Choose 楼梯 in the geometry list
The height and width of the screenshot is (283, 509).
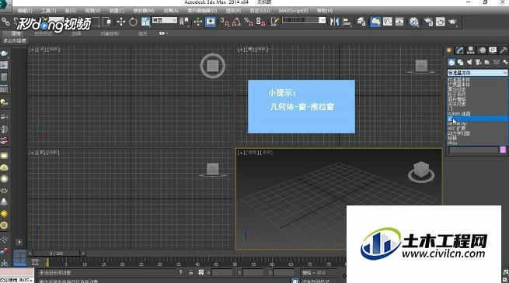click(477, 138)
